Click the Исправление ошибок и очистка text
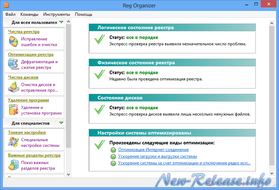Screen dimensions: 279x190 pos(39,42)
